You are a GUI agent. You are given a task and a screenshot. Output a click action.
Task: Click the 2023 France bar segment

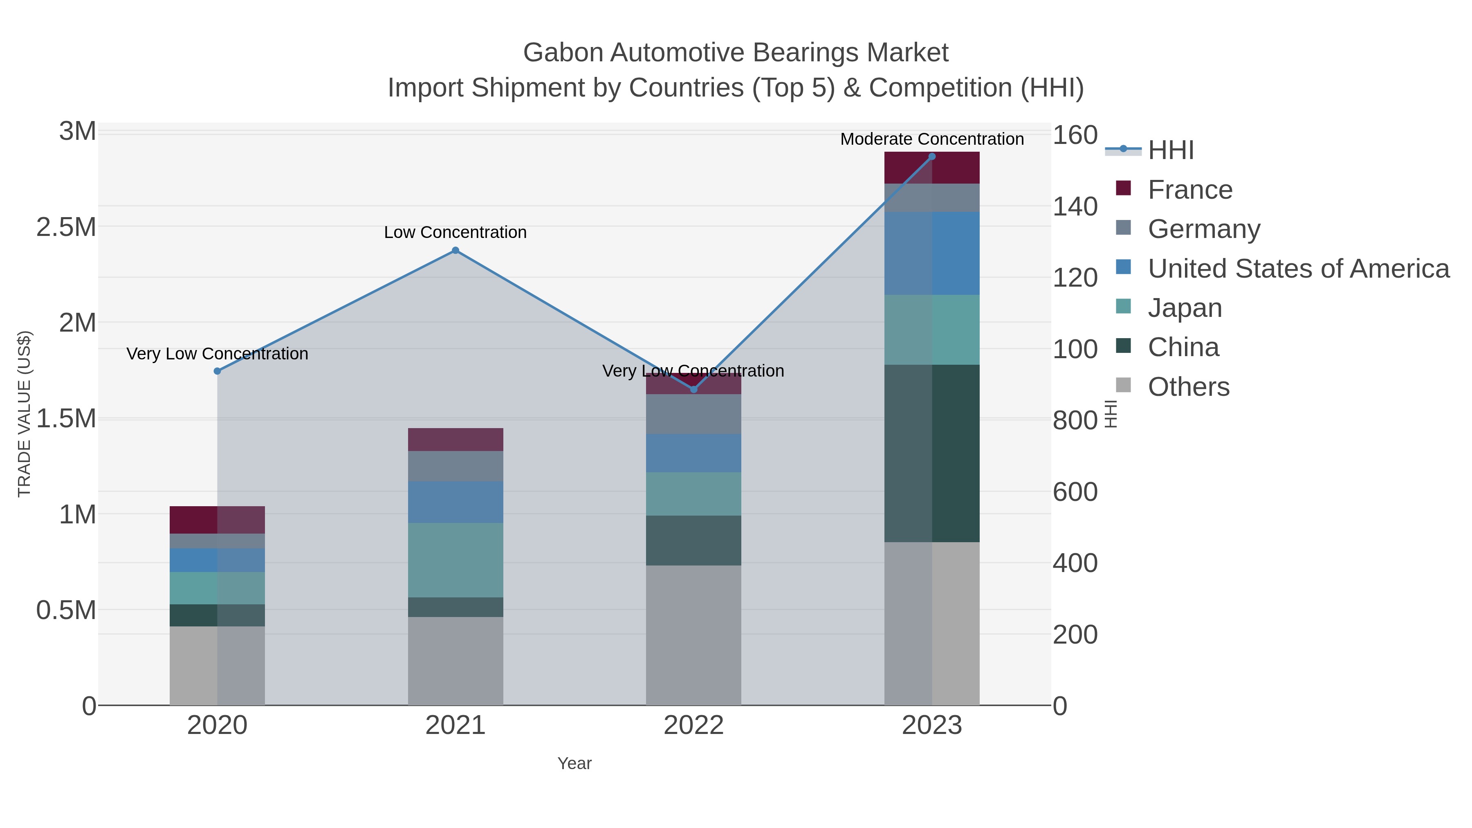click(x=932, y=168)
